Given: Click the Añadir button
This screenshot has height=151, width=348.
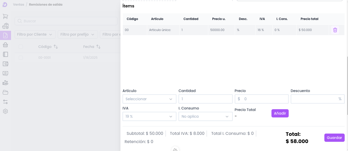Looking at the screenshot, I should click(x=280, y=113).
